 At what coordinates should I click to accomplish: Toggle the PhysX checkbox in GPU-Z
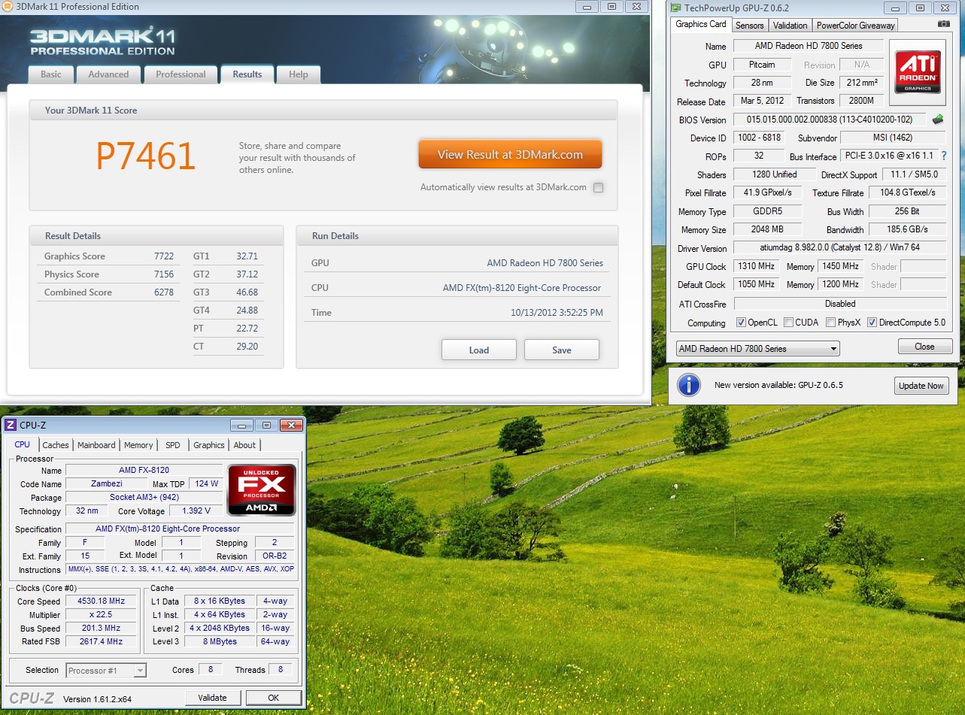tap(830, 323)
